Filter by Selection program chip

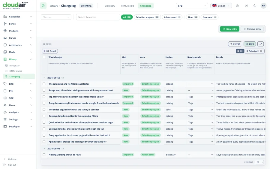tap(147, 17)
